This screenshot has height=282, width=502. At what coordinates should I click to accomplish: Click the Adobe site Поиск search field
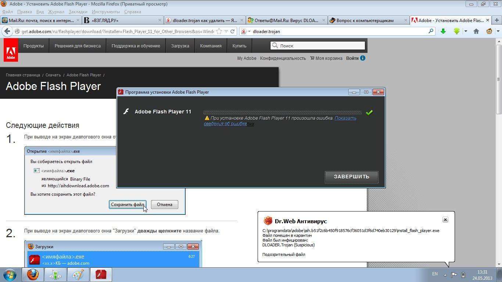[x=318, y=46]
